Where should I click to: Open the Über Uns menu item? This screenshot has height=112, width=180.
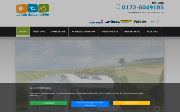39,32
